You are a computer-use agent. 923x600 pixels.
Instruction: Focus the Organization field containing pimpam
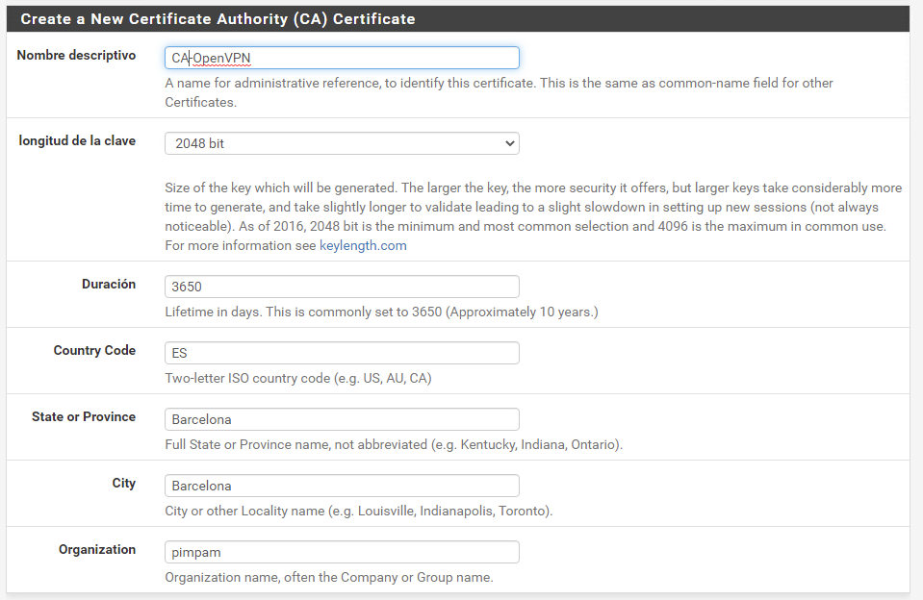point(342,552)
